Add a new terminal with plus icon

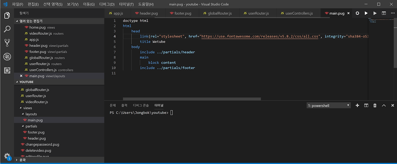point(357,106)
